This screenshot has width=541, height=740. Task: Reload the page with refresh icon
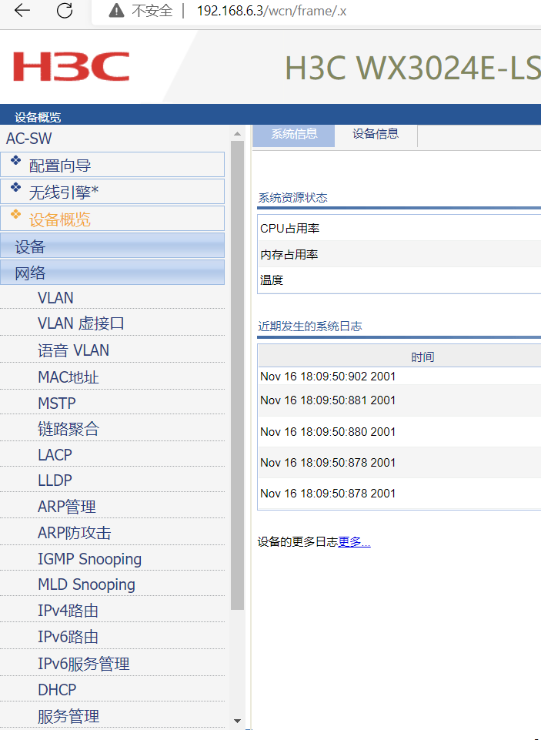tap(64, 10)
